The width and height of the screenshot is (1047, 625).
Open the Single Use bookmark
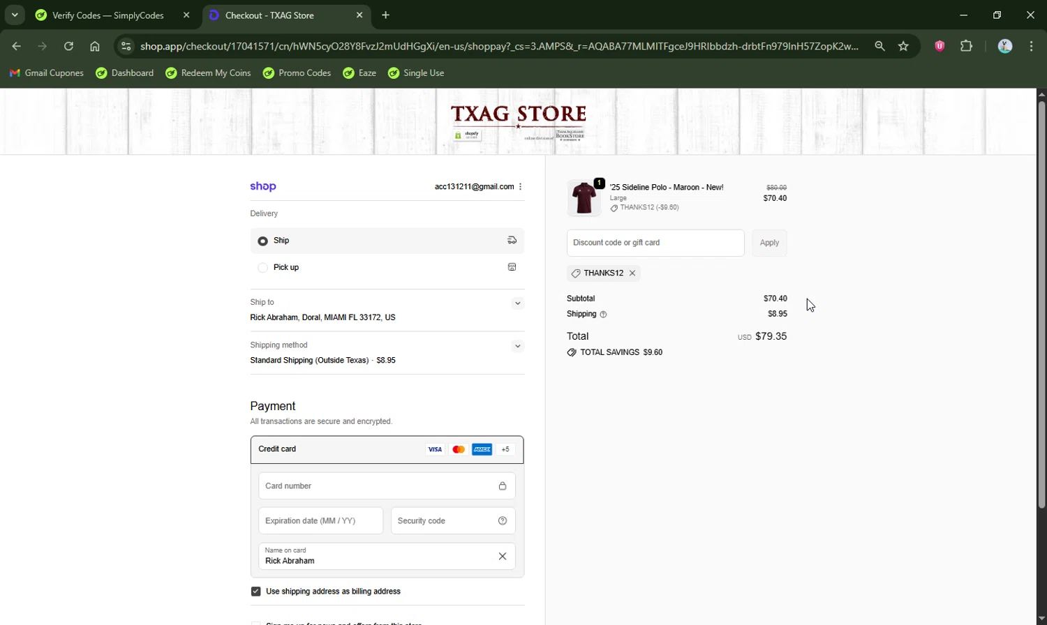(x=416, y=73)
